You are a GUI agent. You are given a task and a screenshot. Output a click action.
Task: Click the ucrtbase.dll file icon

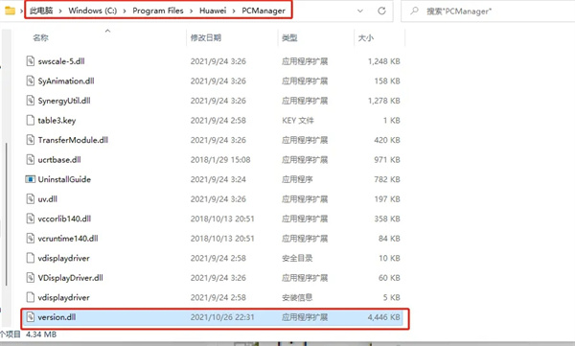(x=31, y=160)
